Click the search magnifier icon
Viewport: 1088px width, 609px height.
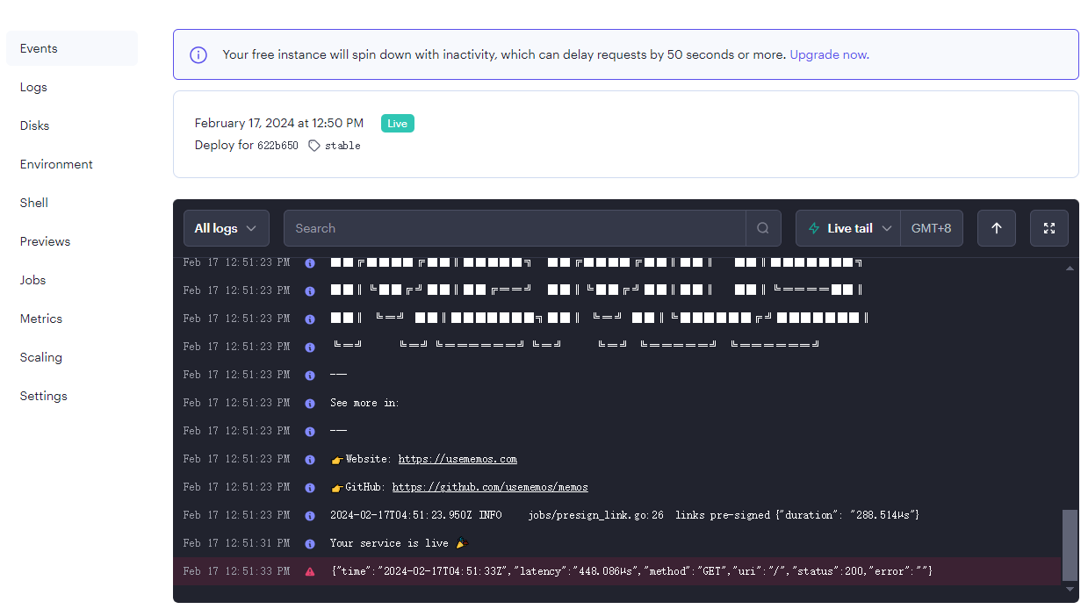[762, 228]
